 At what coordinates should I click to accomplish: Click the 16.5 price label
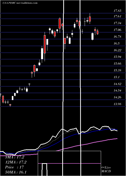tap(116, 43)
